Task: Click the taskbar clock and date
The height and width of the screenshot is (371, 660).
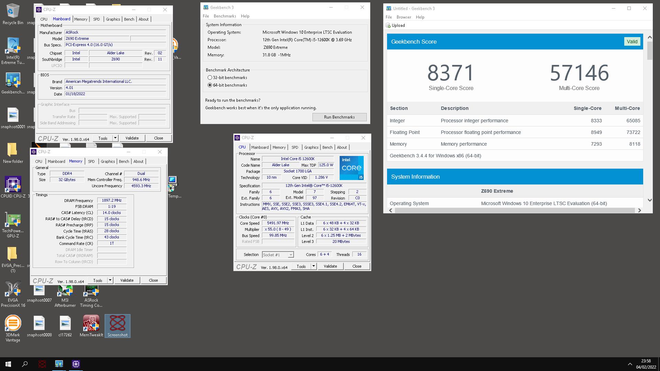Action: click(x=646, y=364)
